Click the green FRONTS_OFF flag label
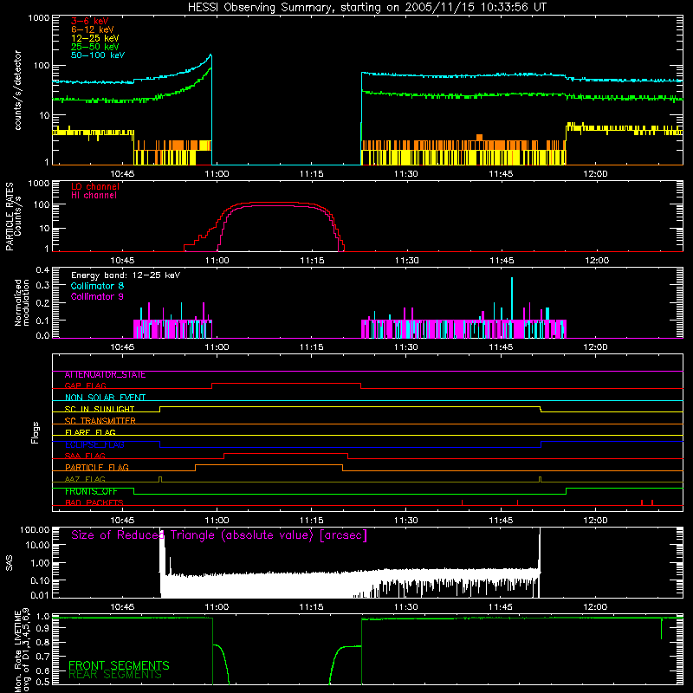The height and width of the screenshot is (693, 693). (x=91, y=491)
